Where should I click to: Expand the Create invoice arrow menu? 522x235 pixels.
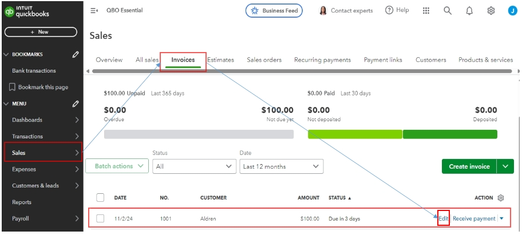(505, 166)
